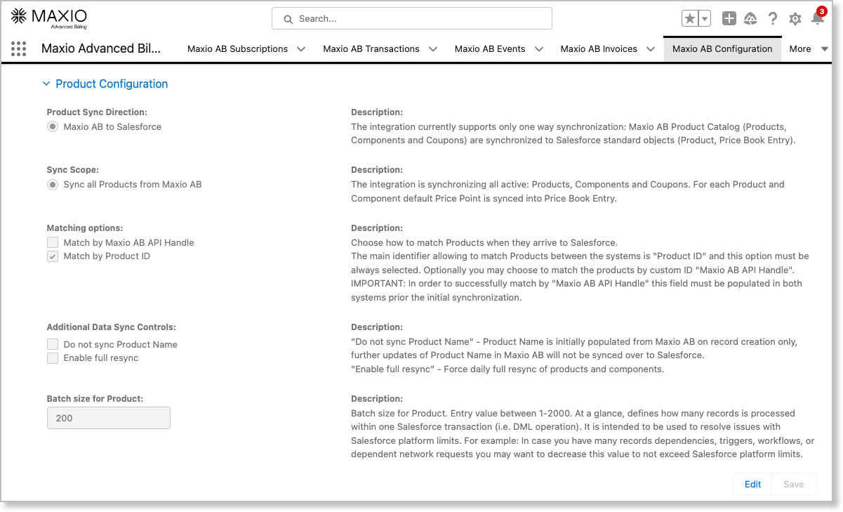The height and width of the screenshot is (512, 843).
Task: Open the favorites list dropdown arrow
Action: (705, 19)
